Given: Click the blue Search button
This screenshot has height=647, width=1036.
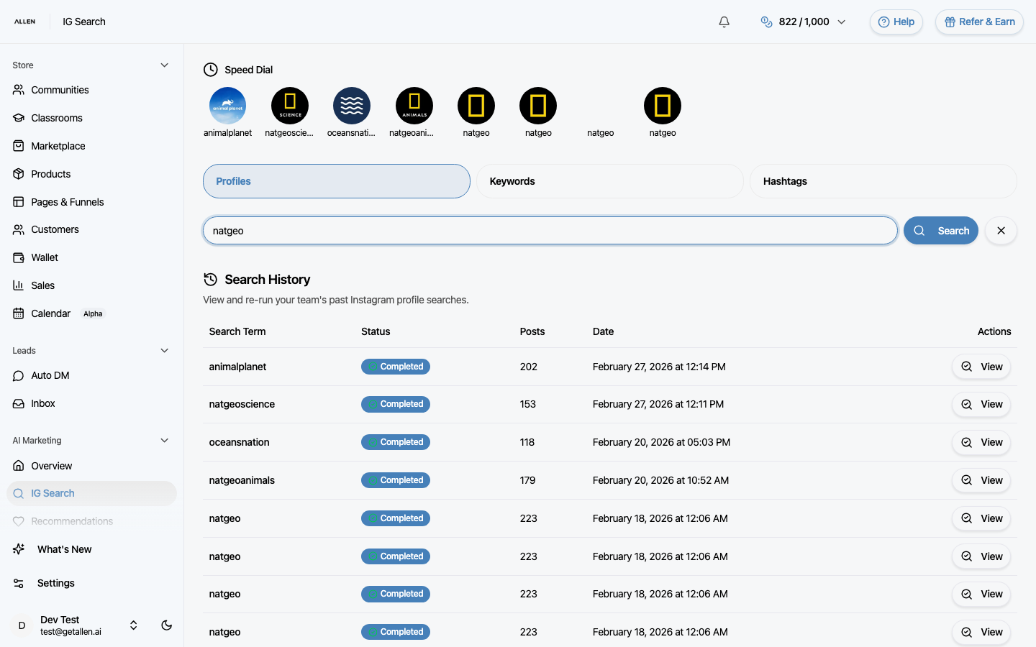Looking at the screenshot, I should coord(940,231).
